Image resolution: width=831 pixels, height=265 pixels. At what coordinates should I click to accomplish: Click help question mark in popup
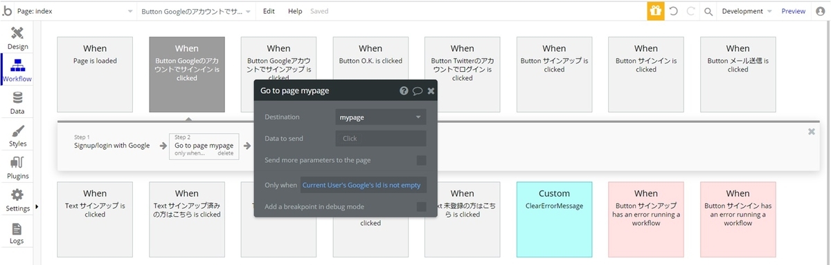[404, 90]
